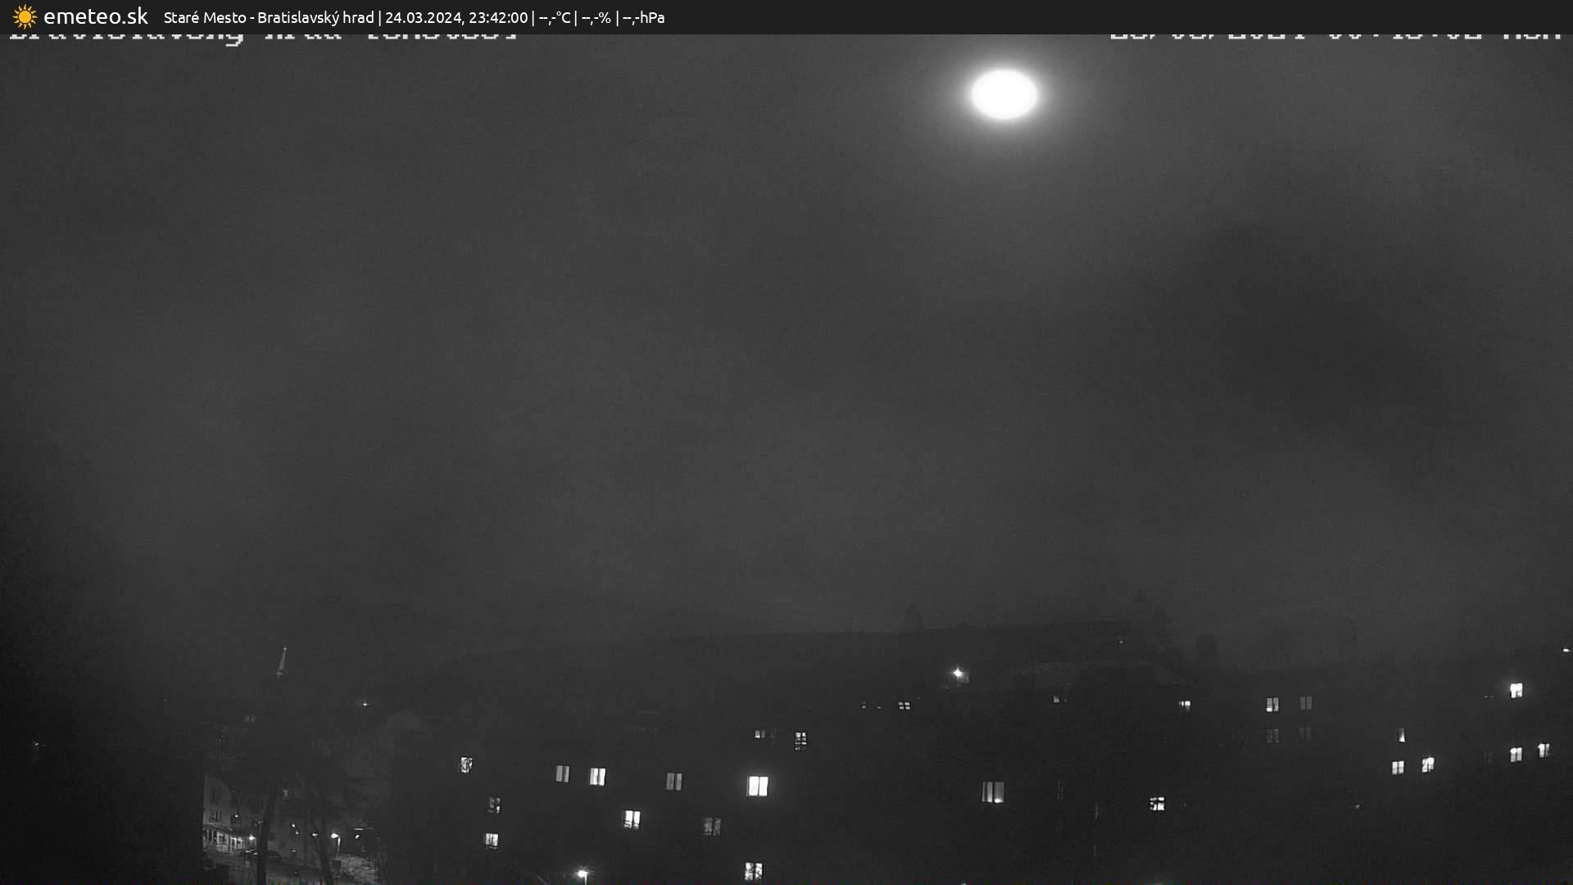1573x885 pixels.
Task: Click the 24.03.2024 date in header
Action: pos(423,17)
